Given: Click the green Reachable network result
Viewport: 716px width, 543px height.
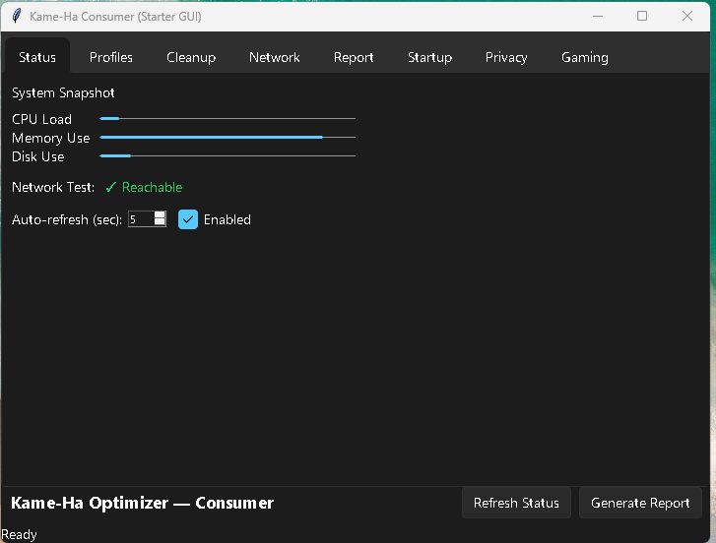Looking at the screenshot, I should coord(152,187).
